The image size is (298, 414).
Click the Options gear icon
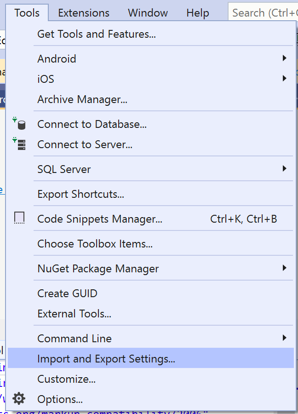(19, 399)
